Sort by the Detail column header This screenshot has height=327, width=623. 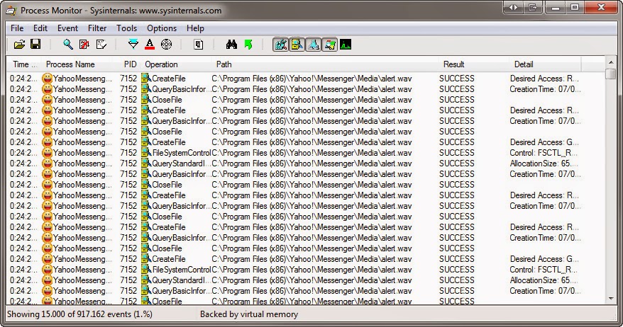click(545, 64)
